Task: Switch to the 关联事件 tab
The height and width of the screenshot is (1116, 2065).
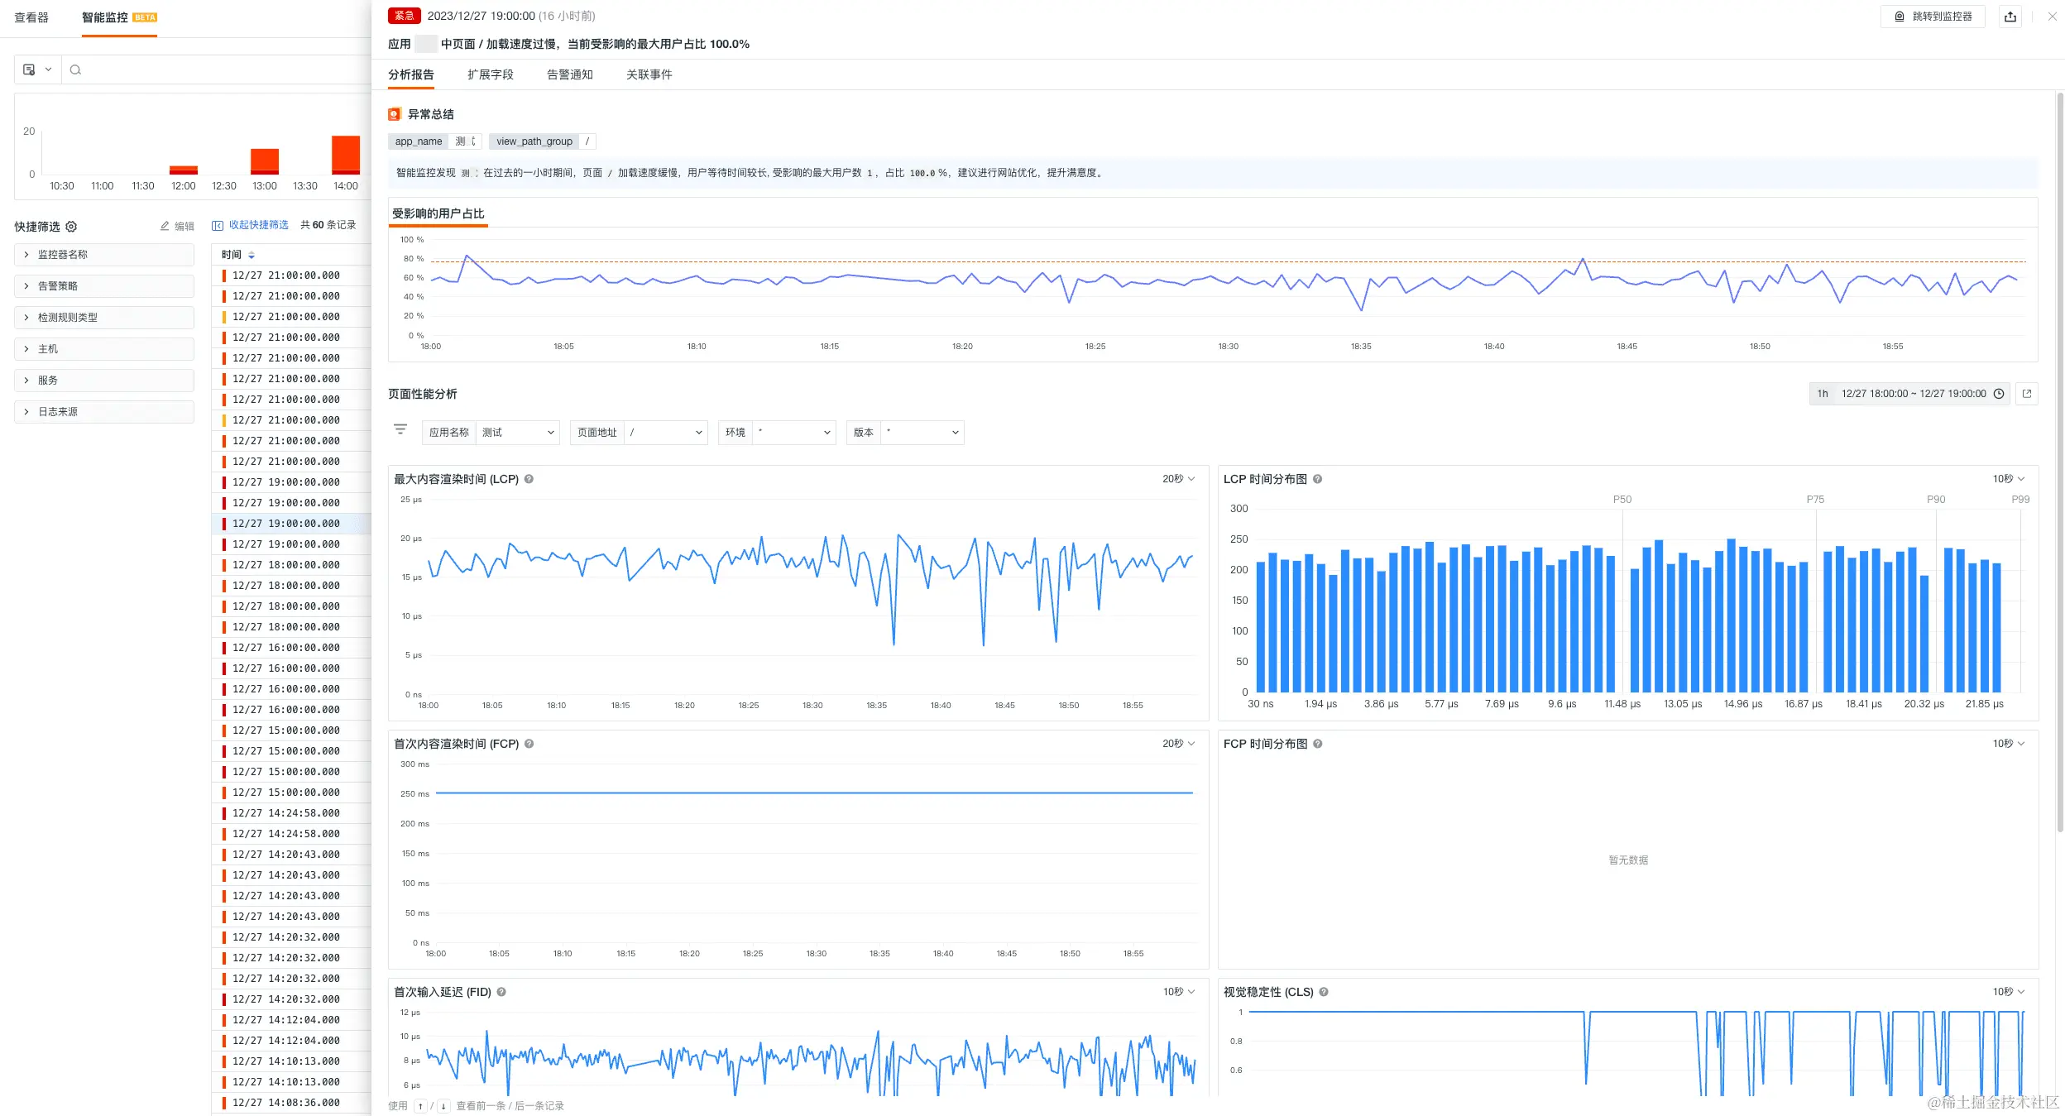Action: pyautogui.click(x=649, y=74)
